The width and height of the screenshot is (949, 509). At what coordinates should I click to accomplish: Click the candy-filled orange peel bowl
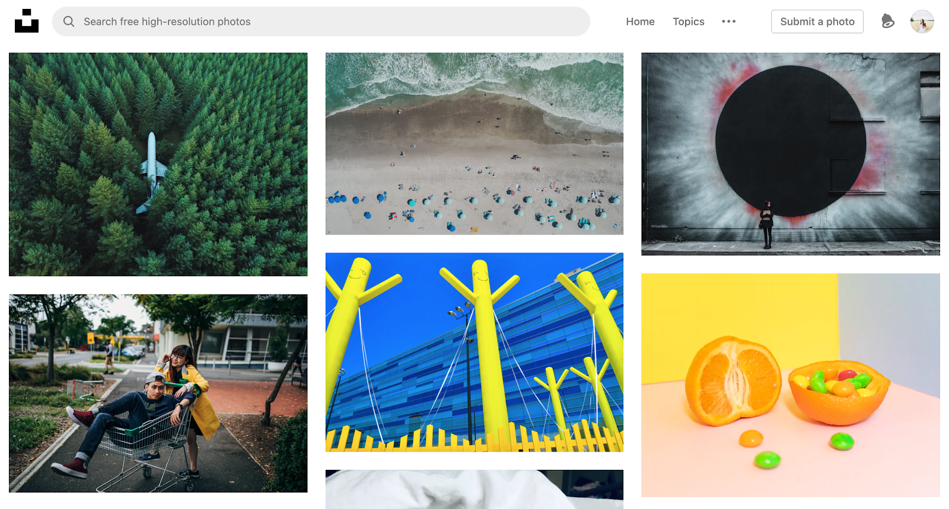tap(839, 392)
